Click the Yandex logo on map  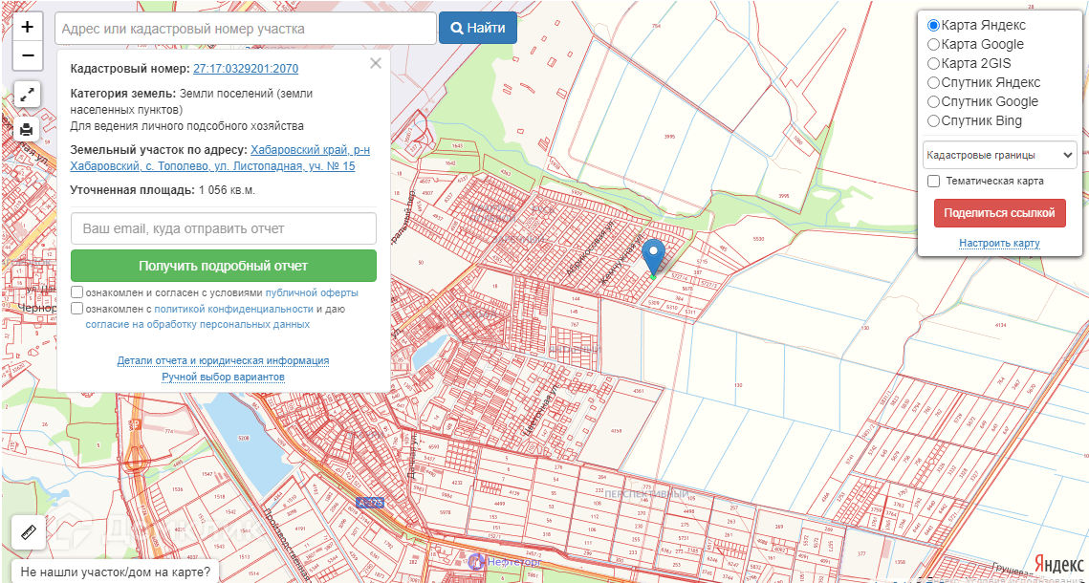pos(1058,564)
